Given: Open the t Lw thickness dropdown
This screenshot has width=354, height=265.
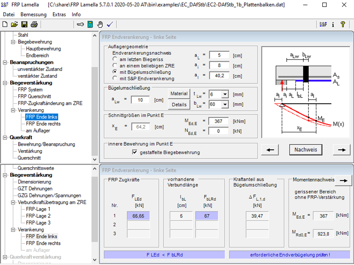Looking at the screenshot, I should pyautogui.click(x=225, y=94).
